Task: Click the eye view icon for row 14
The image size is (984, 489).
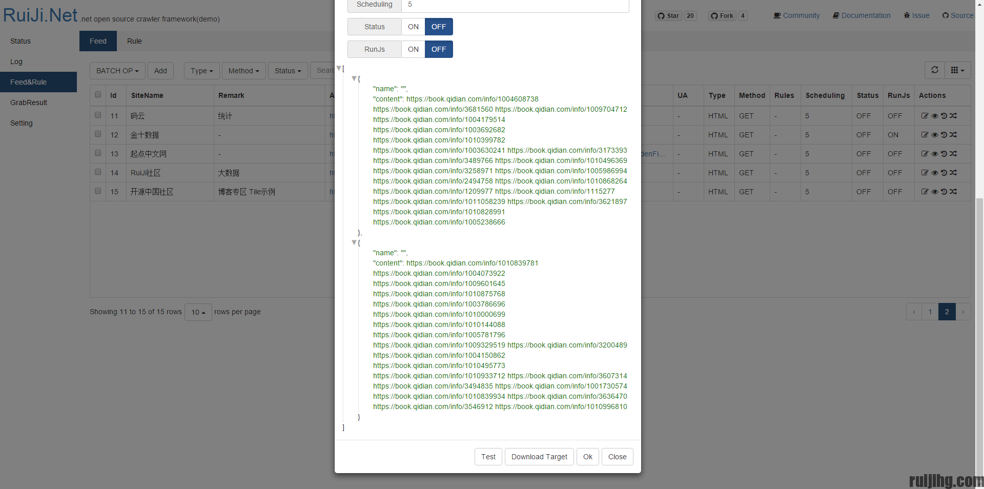Action: pyautogui.click(x=934, y=173)
